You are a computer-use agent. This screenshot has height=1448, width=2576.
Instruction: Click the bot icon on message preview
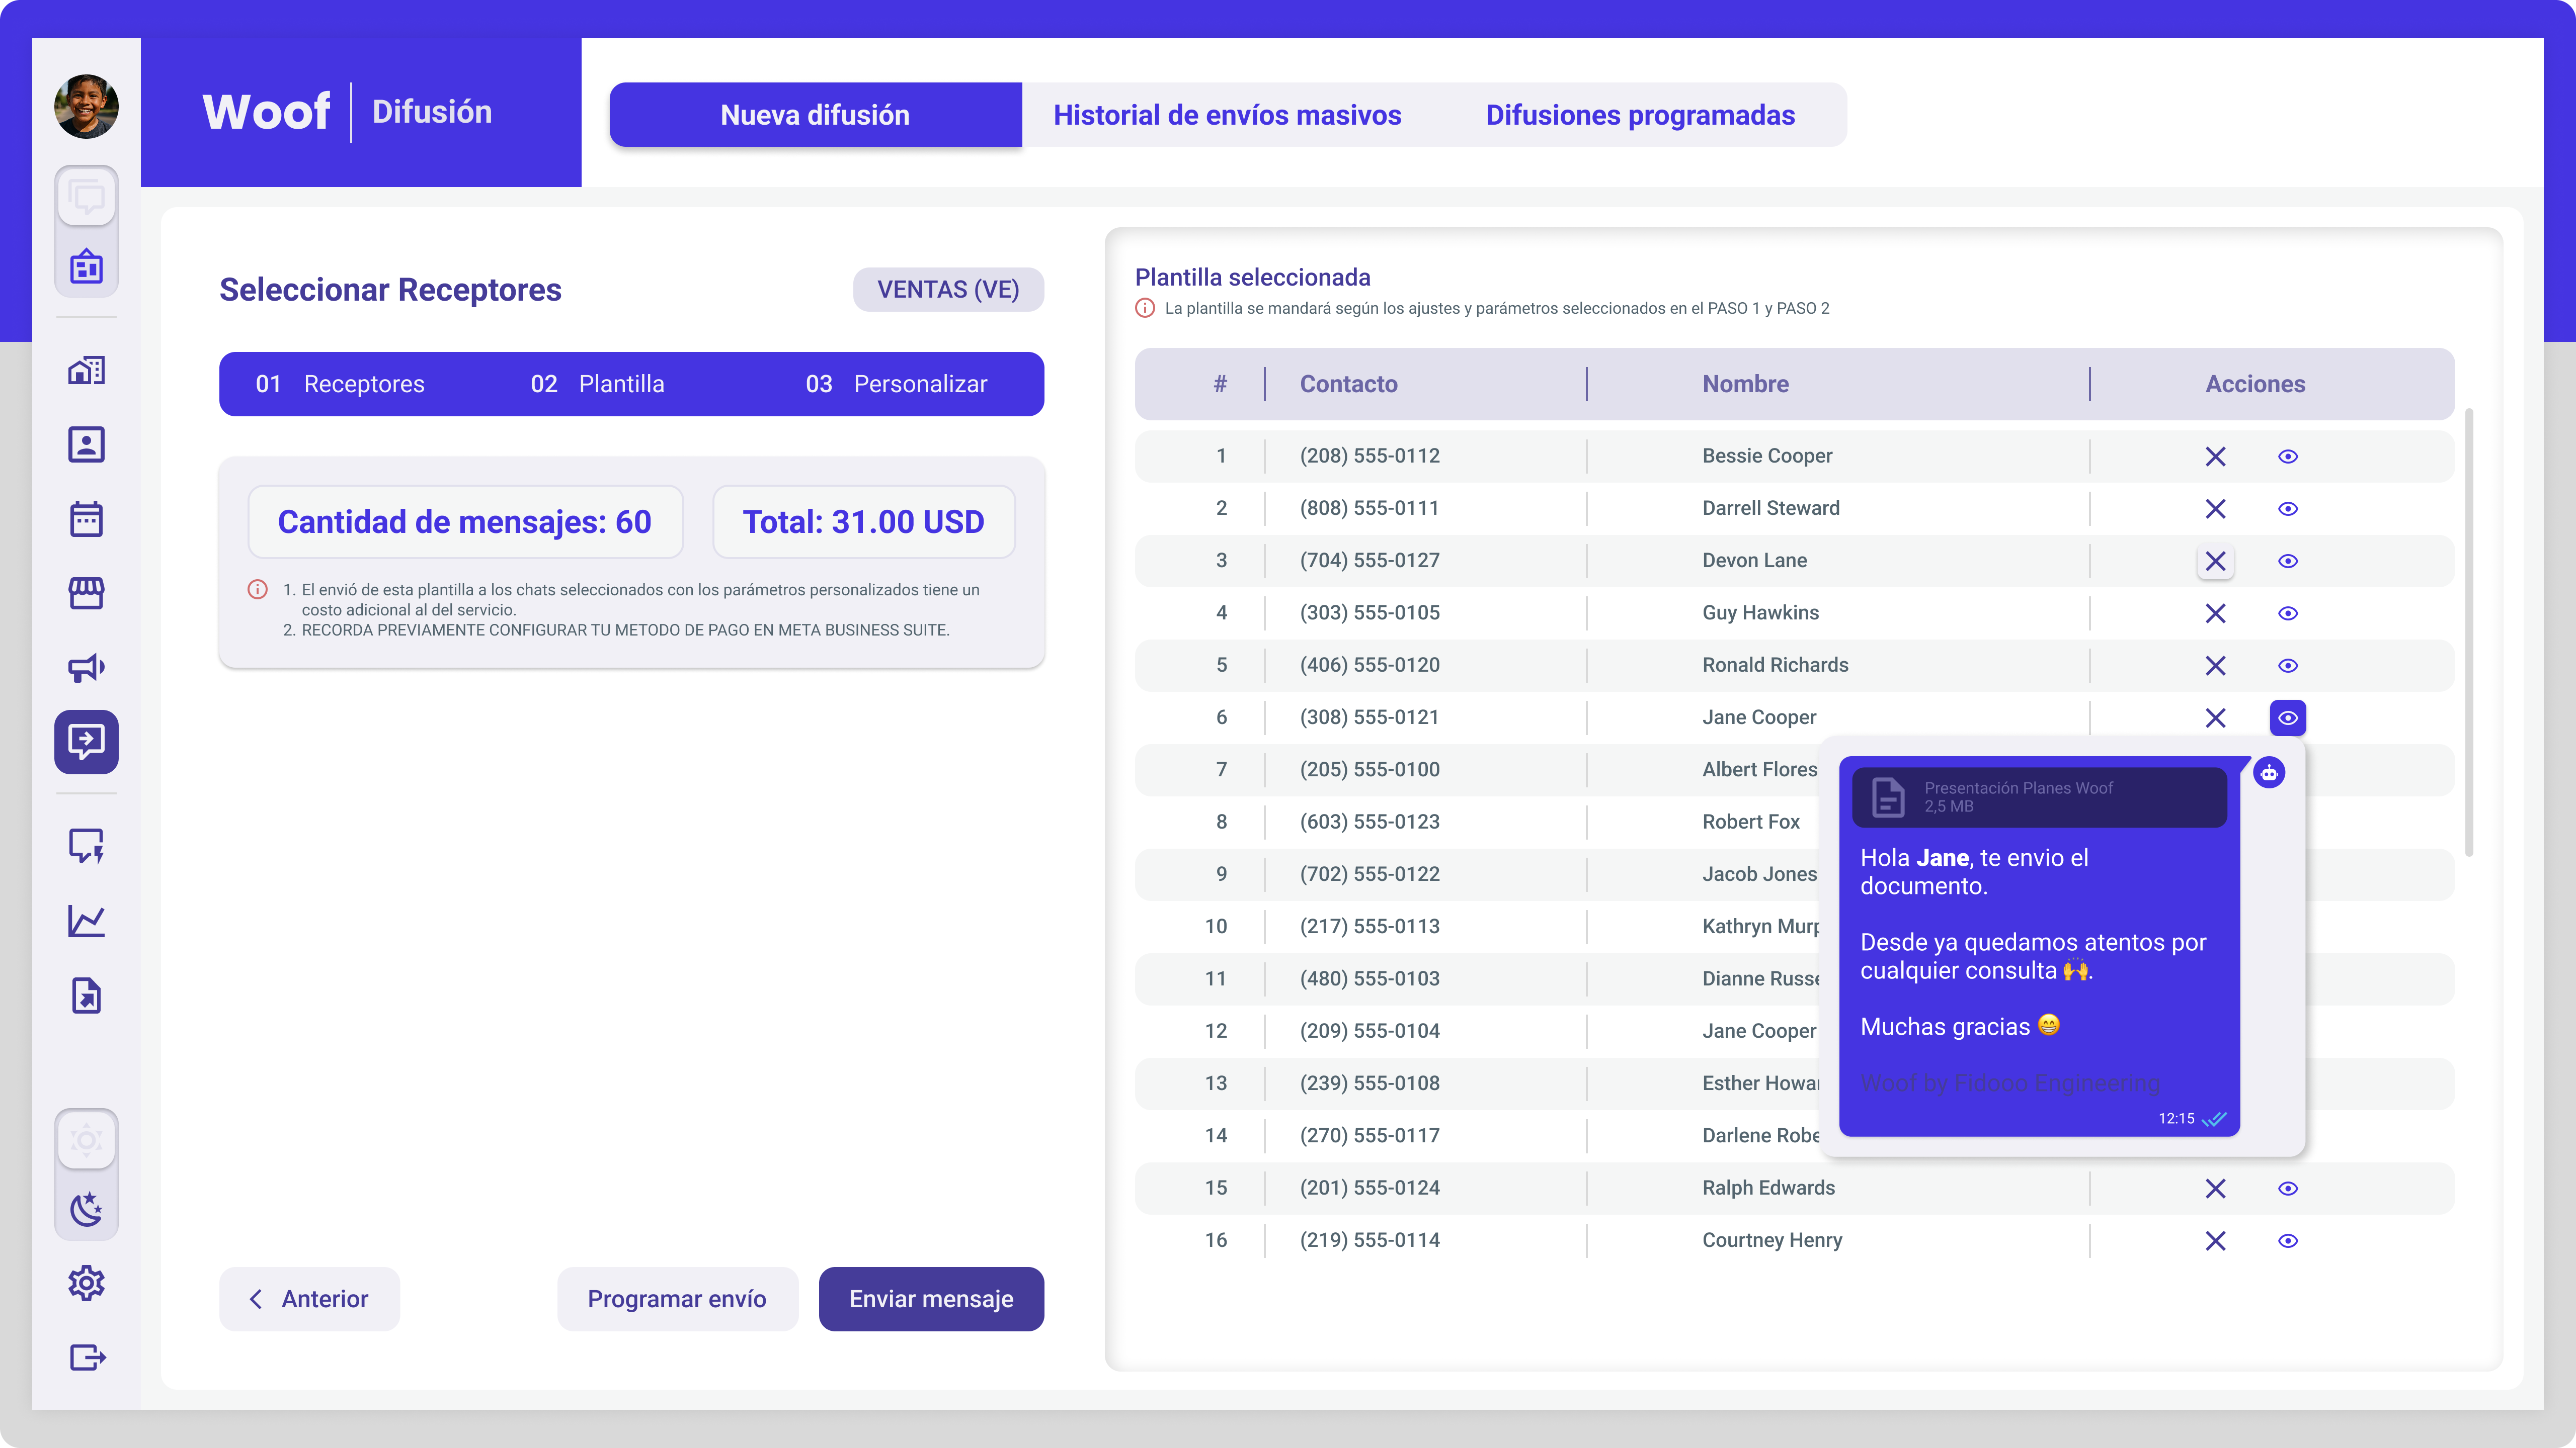[2268, 772]
